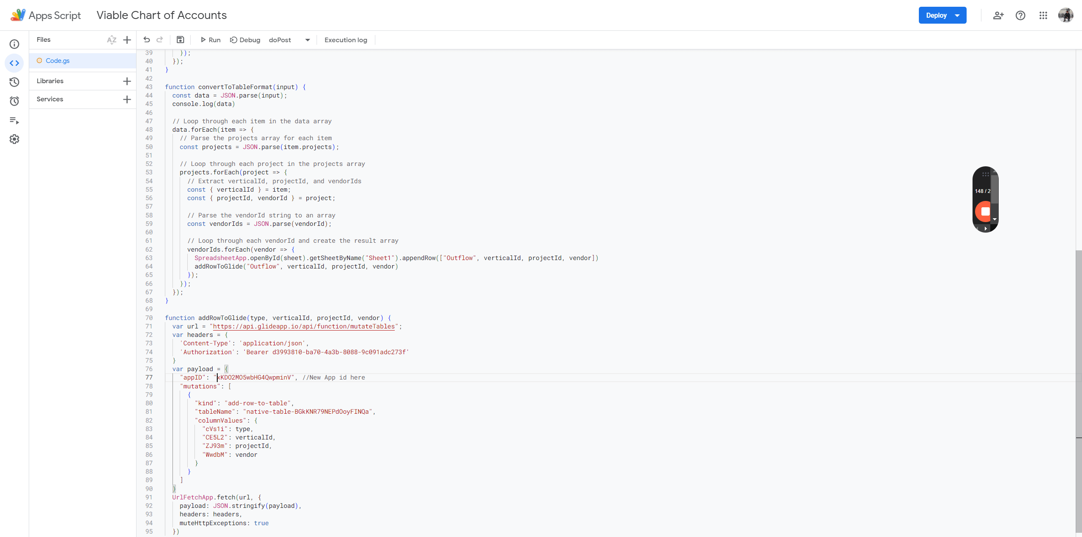This screenshot has width=1082, height=537.
Task: Open the Executions list icon
Action: click(x=14, y=120)
